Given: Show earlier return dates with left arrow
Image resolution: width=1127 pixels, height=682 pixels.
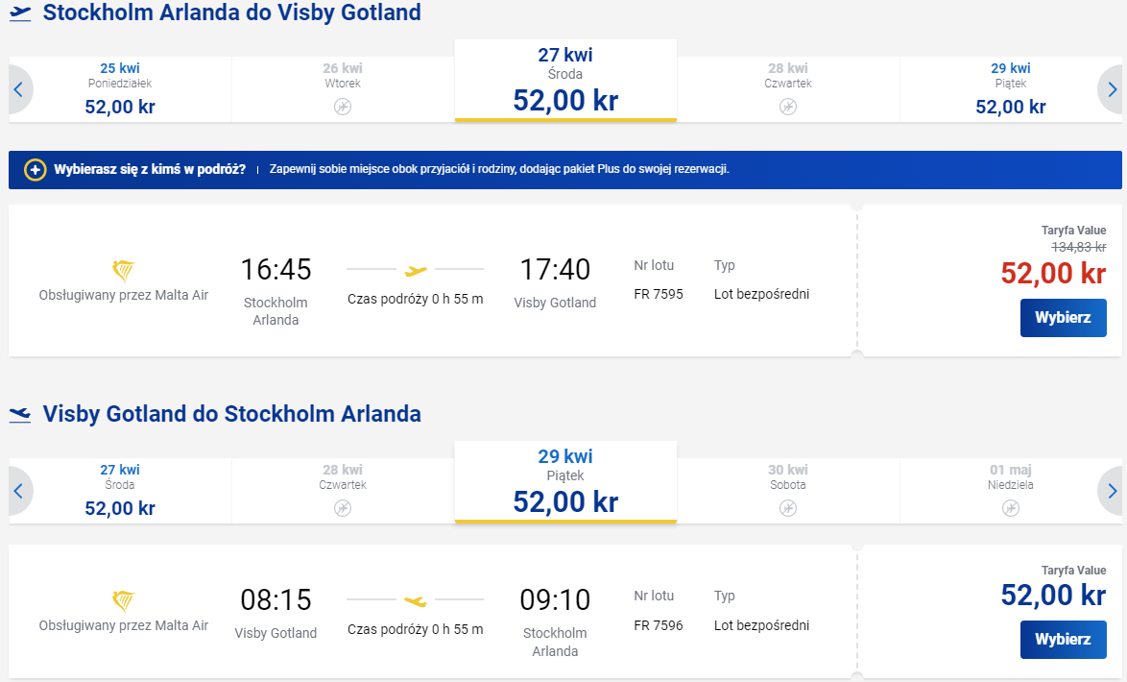Looking at the screenshot, I should point(18,492).
